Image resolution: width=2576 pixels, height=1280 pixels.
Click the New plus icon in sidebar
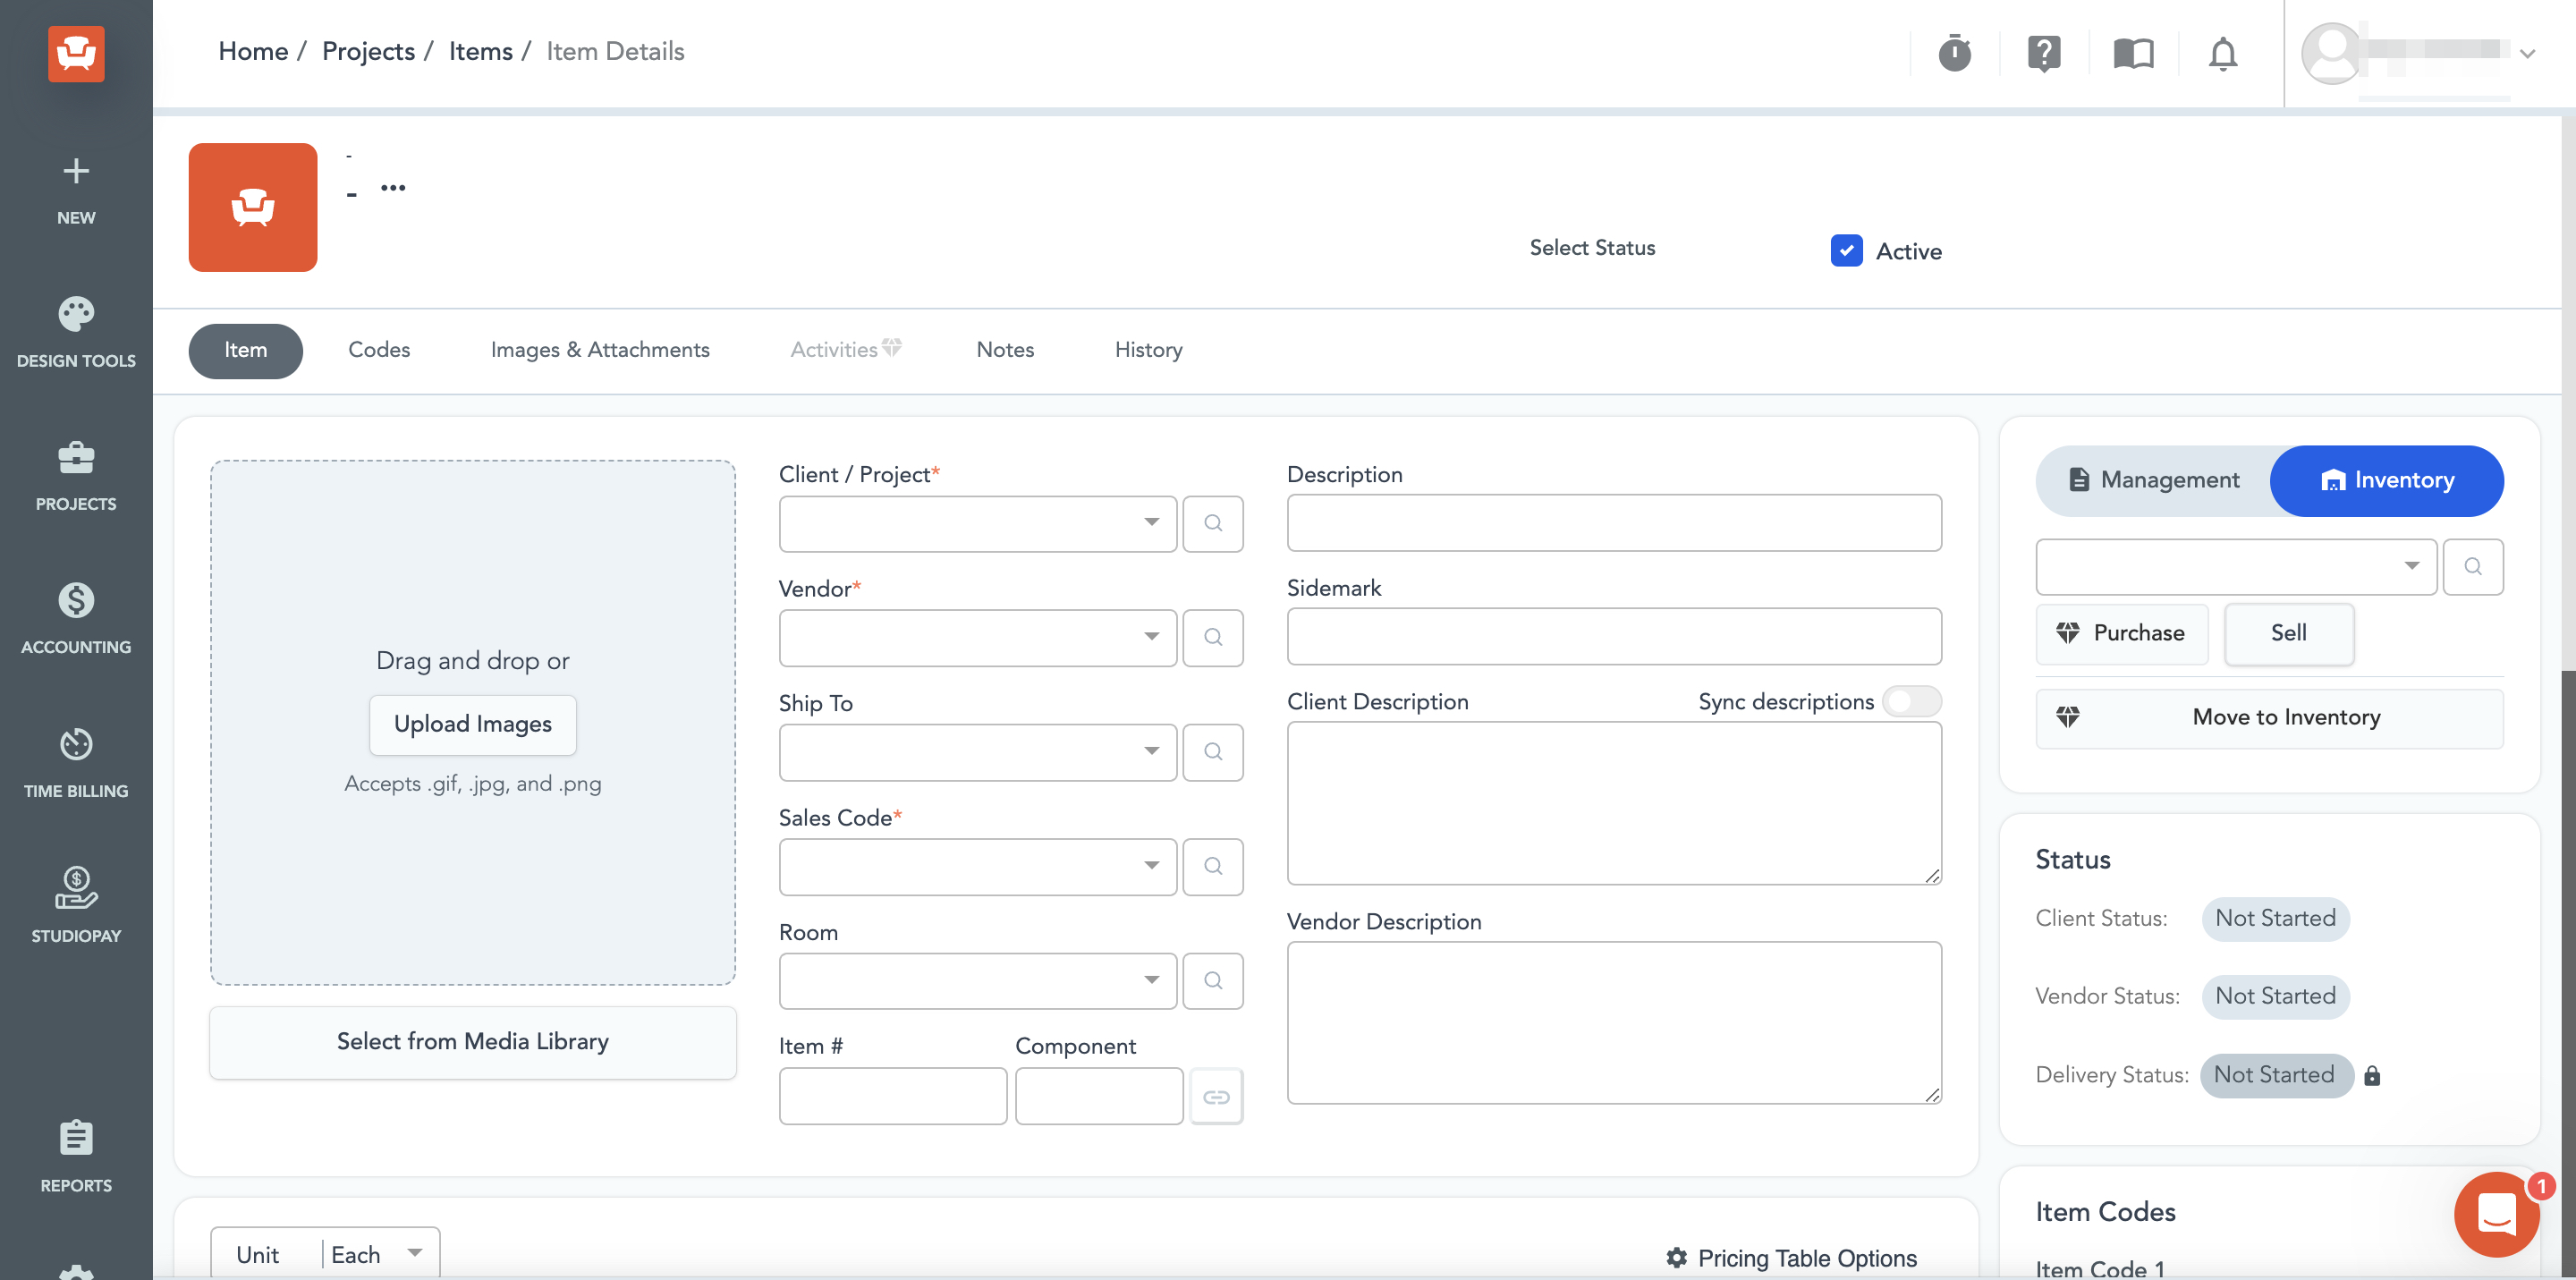[76, 171]
